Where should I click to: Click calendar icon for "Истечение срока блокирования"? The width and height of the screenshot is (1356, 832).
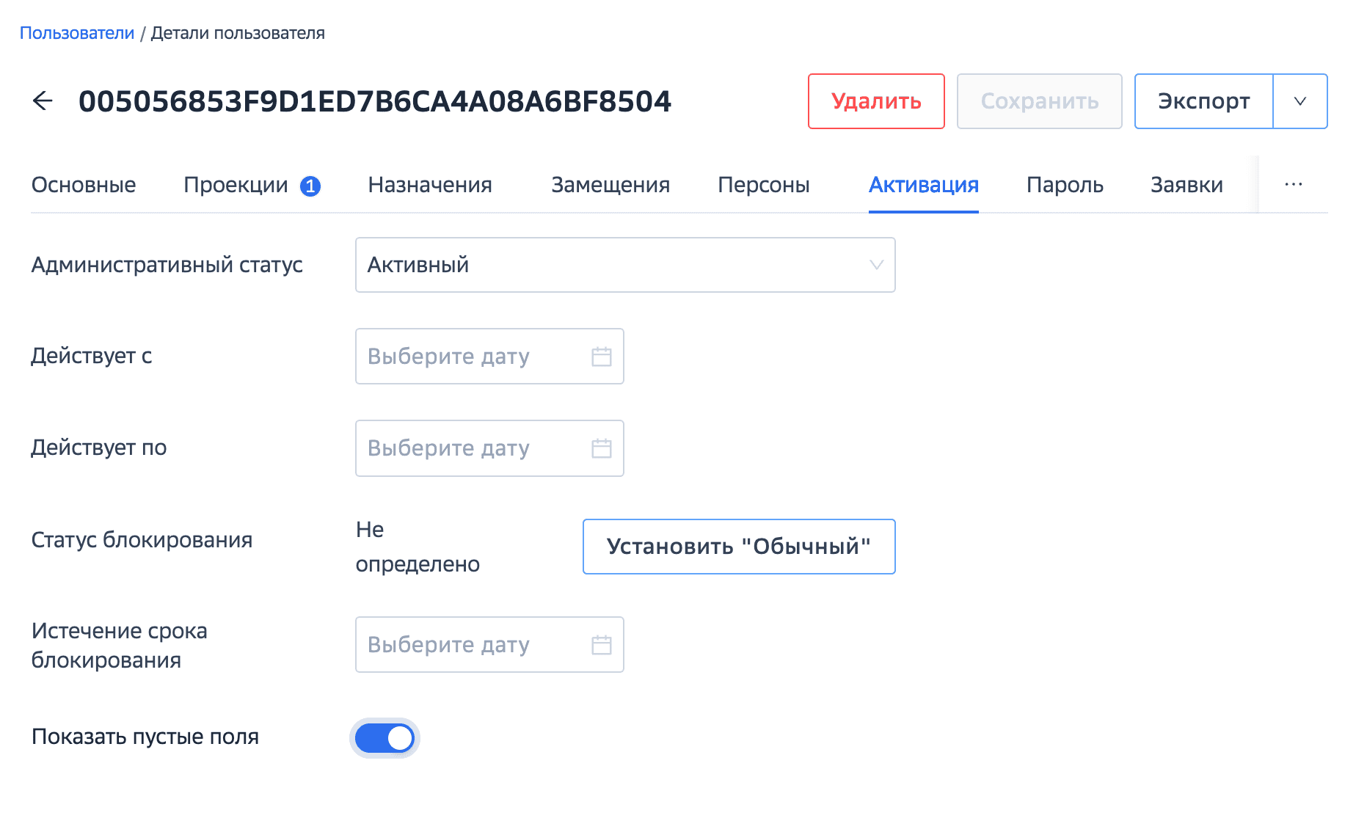click(602, 645)
